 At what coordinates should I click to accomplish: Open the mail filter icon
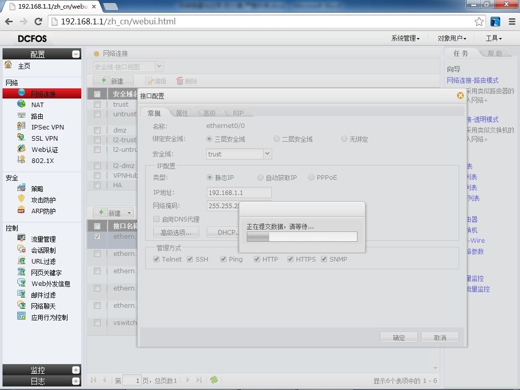coord(21,294)
